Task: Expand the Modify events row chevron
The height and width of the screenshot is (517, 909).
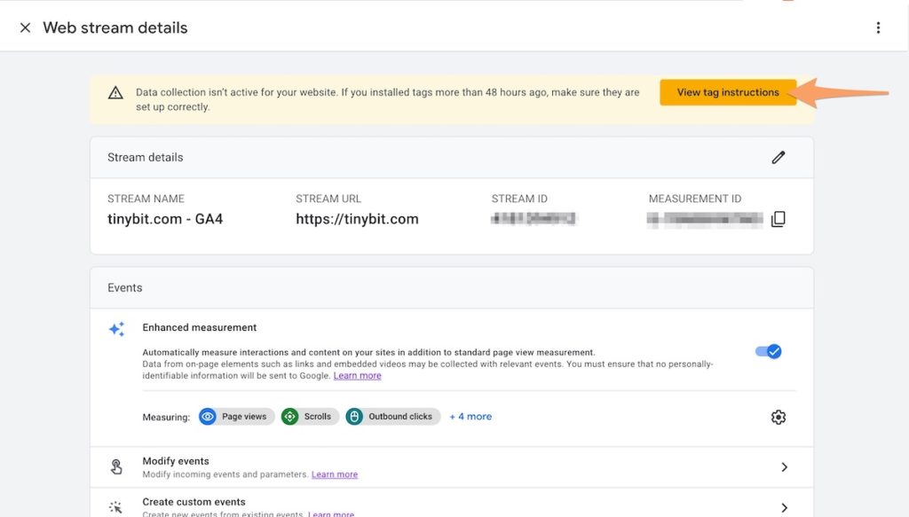Action: click(784, 467)
